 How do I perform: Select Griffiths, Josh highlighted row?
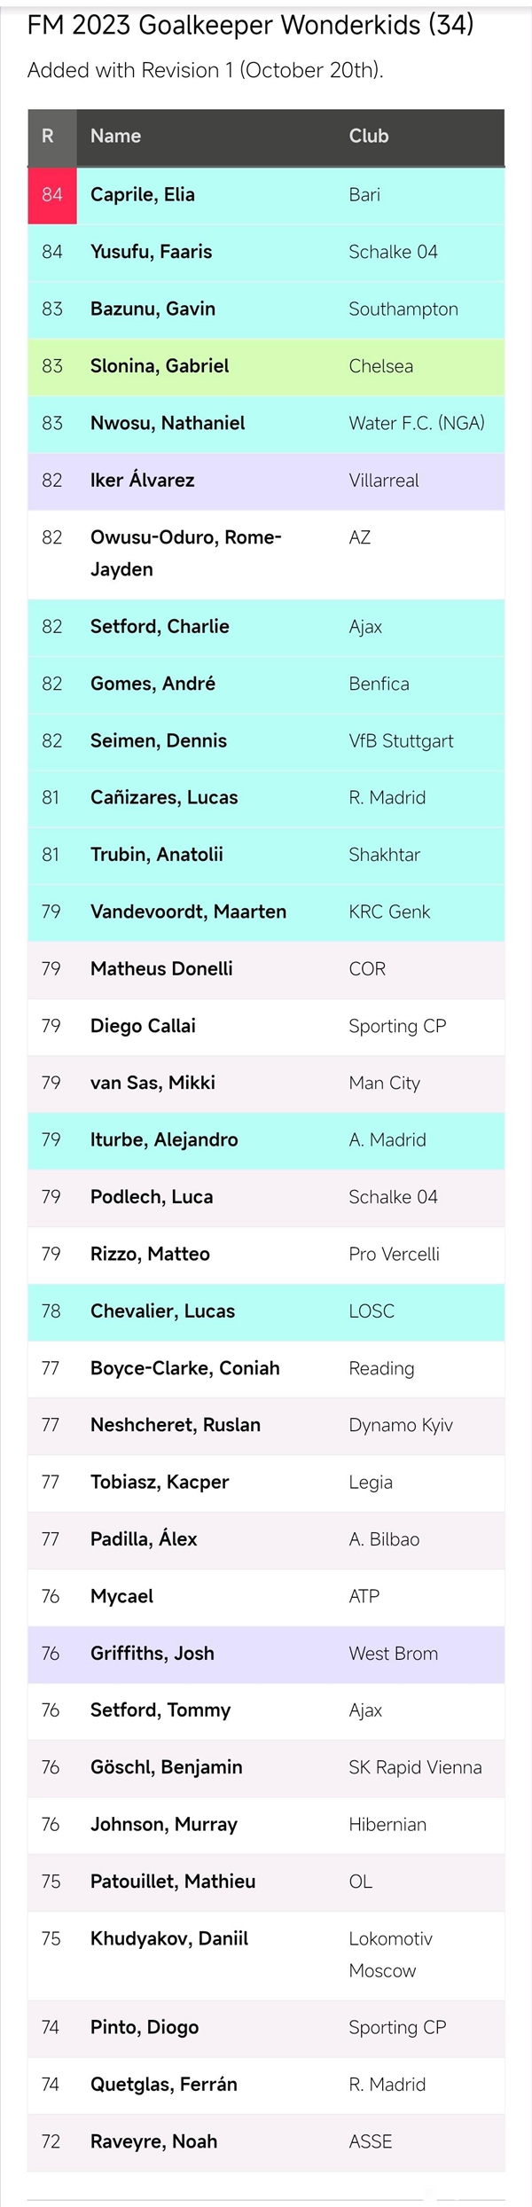pos(266,1654)
